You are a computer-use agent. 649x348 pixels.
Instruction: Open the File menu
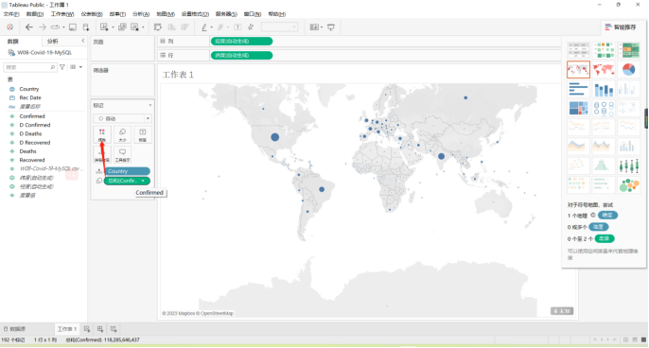point(11,14)
